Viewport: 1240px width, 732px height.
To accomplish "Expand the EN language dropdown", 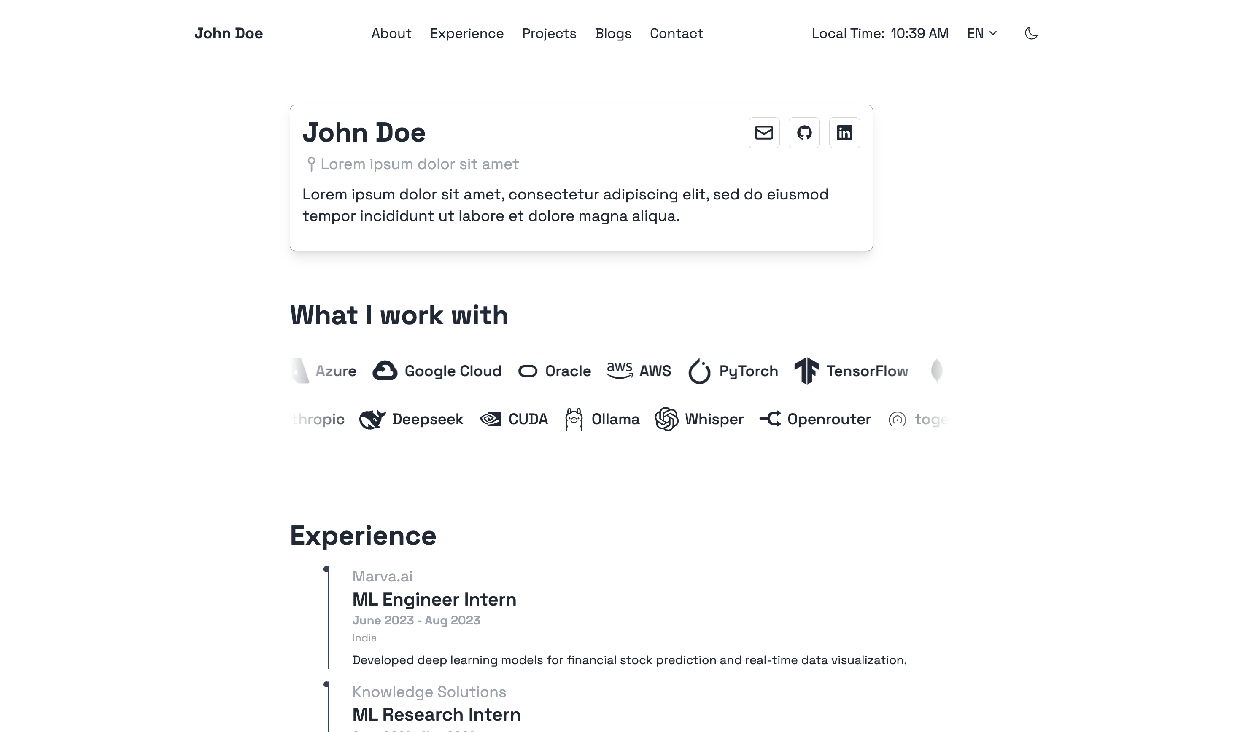I will [981, 34].
